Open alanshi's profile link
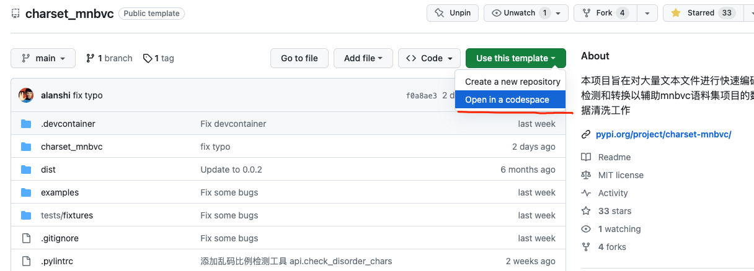754x271 pixels. click(x=56, y=95)
